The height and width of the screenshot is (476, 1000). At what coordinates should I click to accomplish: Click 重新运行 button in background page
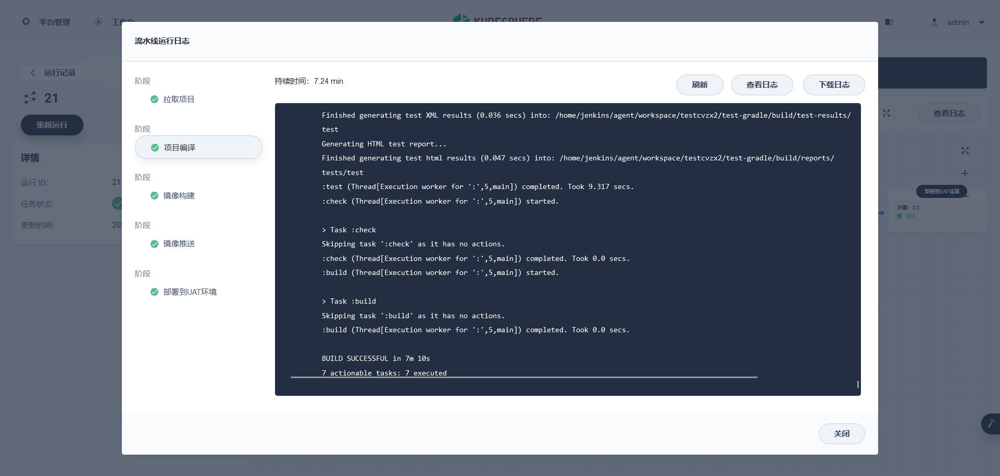click(x=52, y=125)
